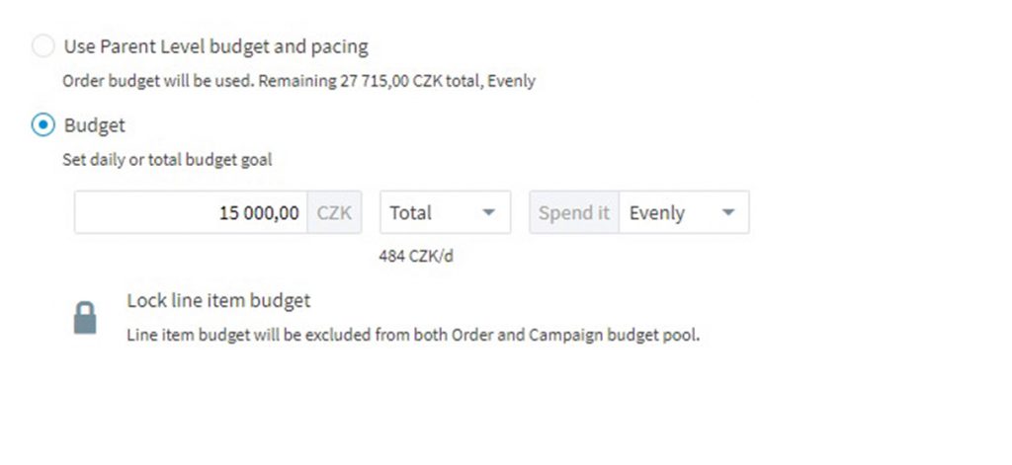Open the Total budget type dropdown
Viewport: 1012px width, 465px height.
pyautogui.click(x=446, y=212)
